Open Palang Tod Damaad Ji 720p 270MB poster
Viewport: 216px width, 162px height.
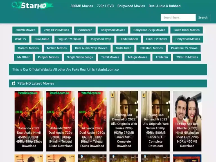coord(124,121)
